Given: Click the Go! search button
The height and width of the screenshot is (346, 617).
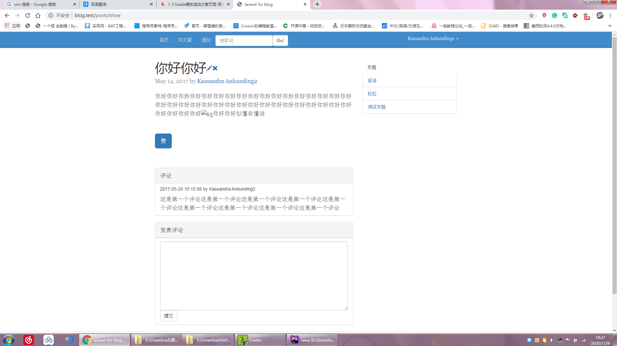Looking at the screenshot, I should tap(280, 41).
